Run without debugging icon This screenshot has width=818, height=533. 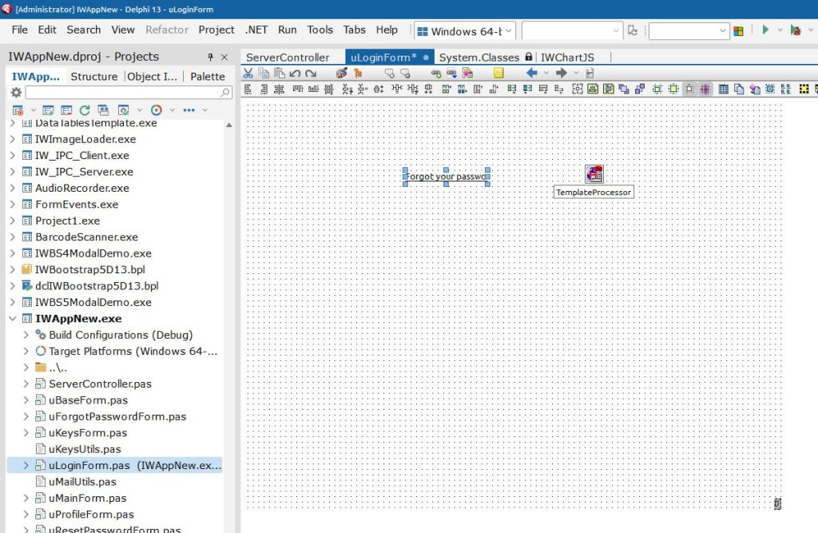click(796, 30)
